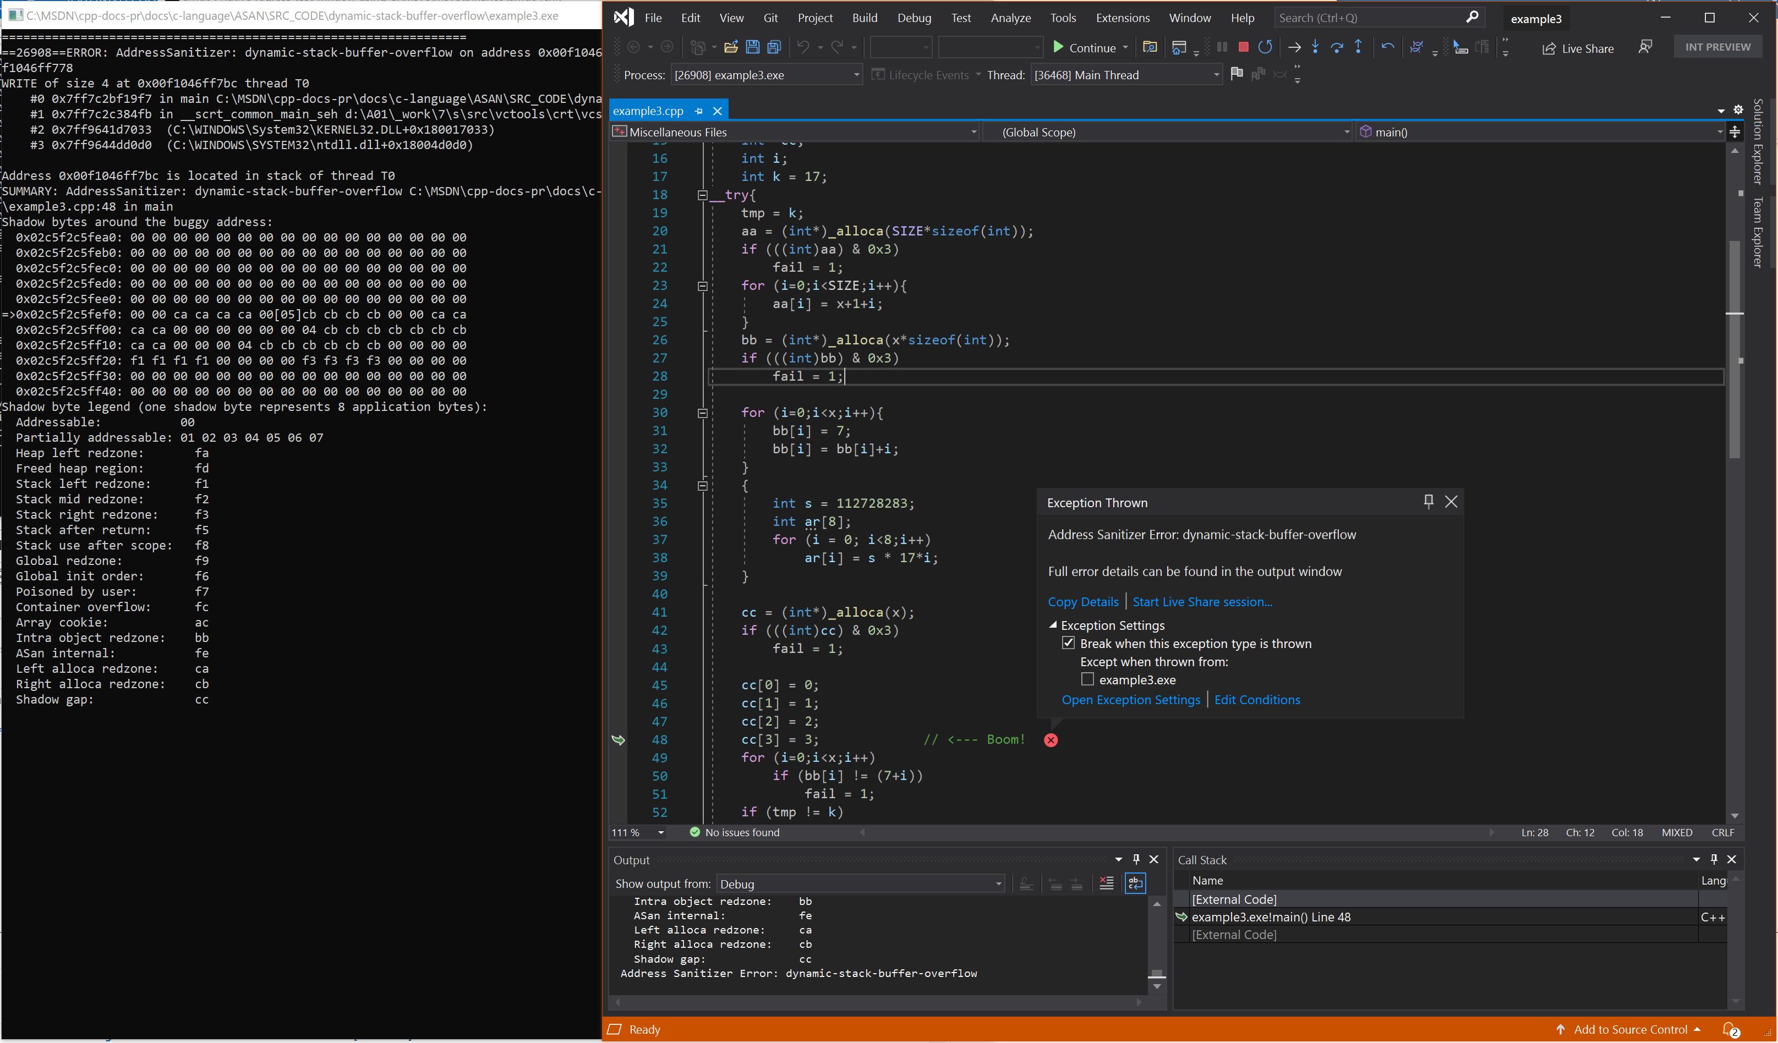This screenshot has width=1778, height=1043.
Task: Click the Restart debugging icon
Action: click(1264, 47)
